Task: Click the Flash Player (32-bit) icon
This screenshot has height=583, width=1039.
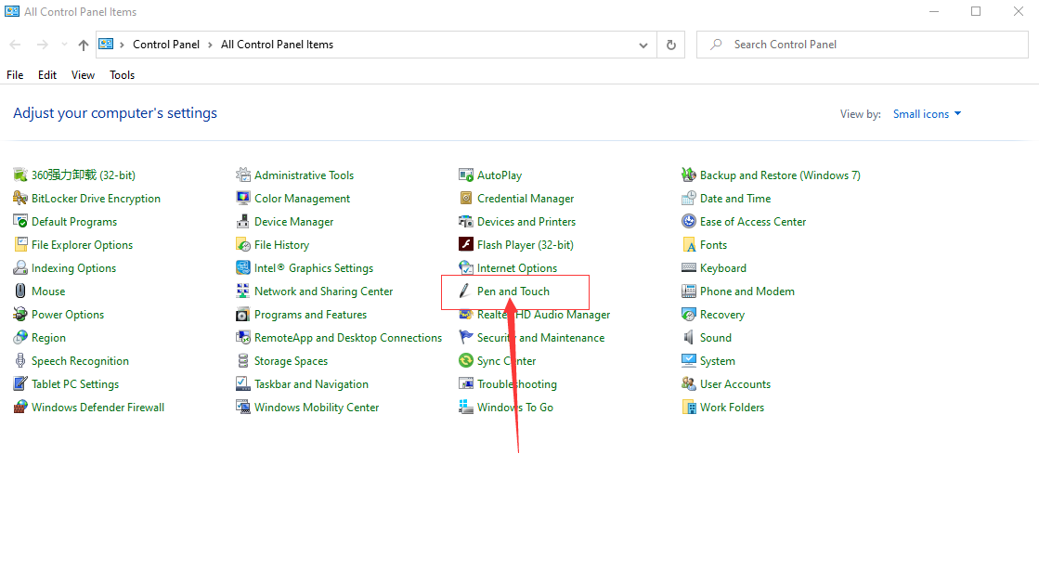Action: tap(466, 244)
